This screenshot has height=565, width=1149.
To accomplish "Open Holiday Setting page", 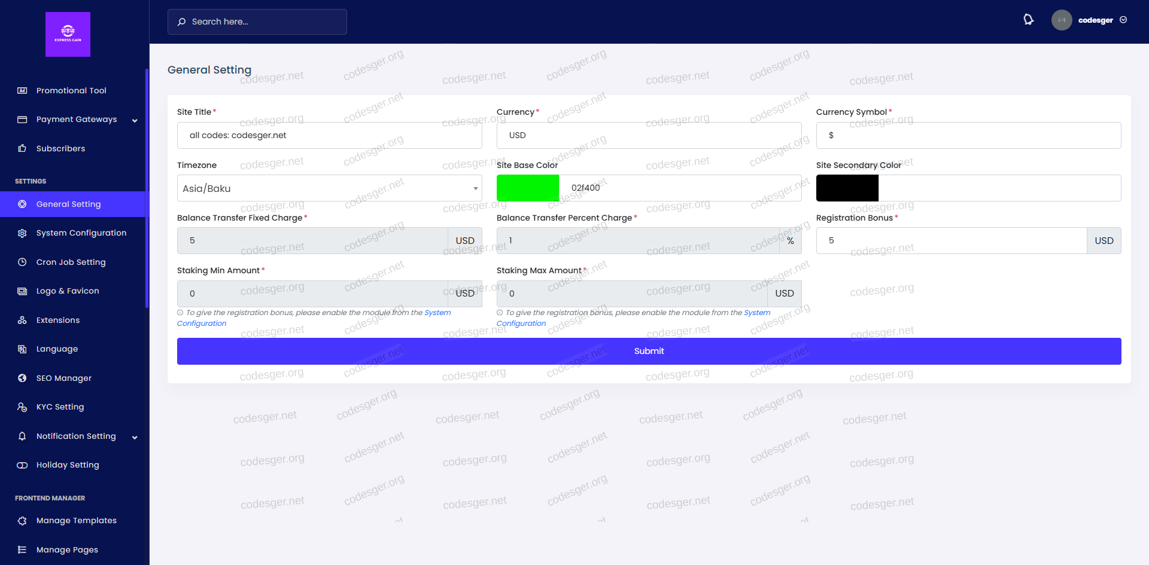I will tap(68, 465).
